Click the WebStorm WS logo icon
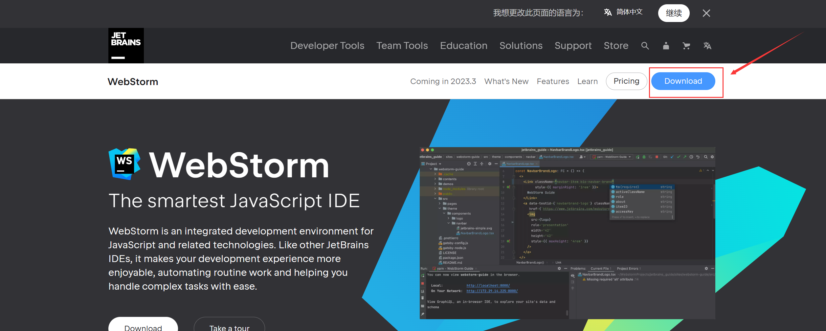Viewport: 826px width, 331px height. pyautogui.click(x=125, y=163)
